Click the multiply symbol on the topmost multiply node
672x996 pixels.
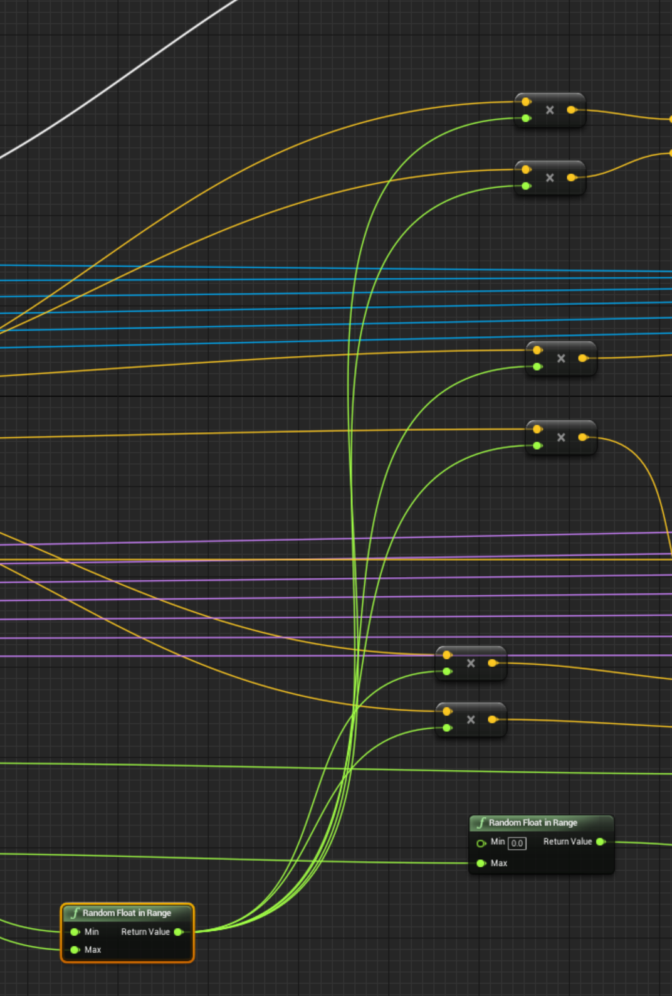pyautogui.click(x=550, y=110)
